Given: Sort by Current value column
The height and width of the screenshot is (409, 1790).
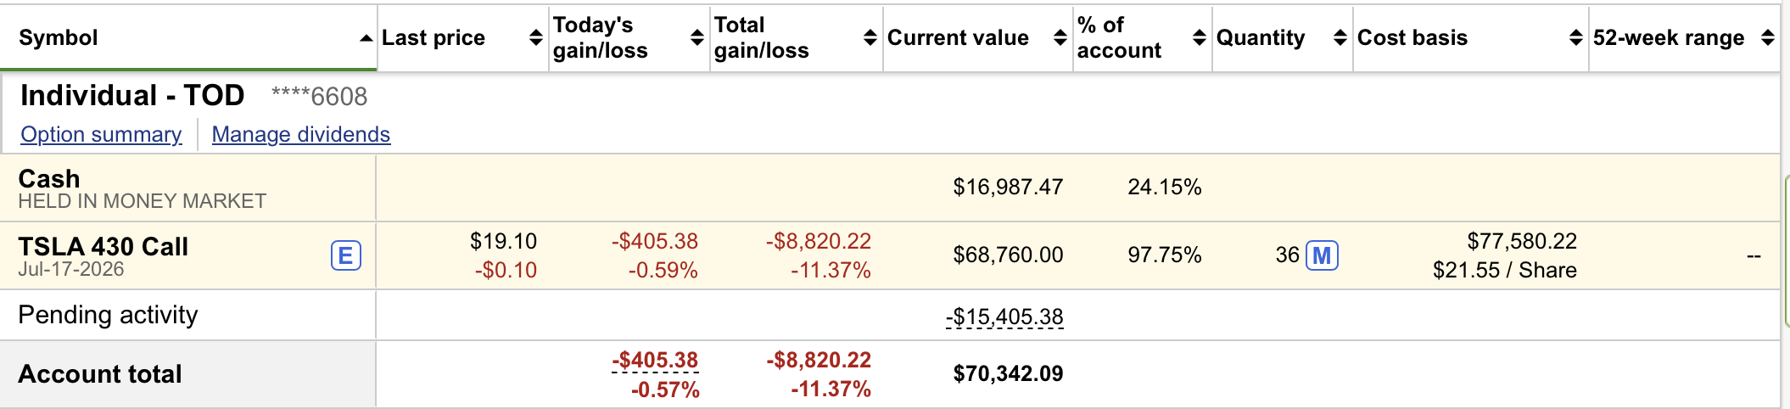Looking at the screenshot, I should pos(1060,38).
